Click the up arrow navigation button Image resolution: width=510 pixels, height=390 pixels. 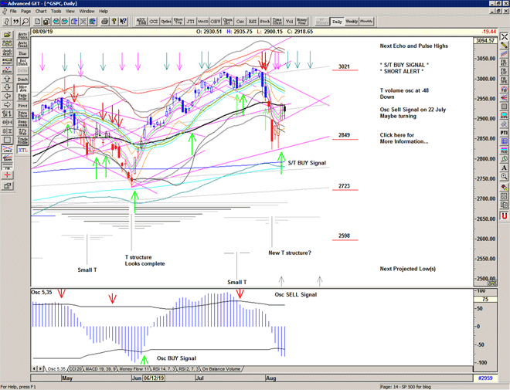coord(7,79)
